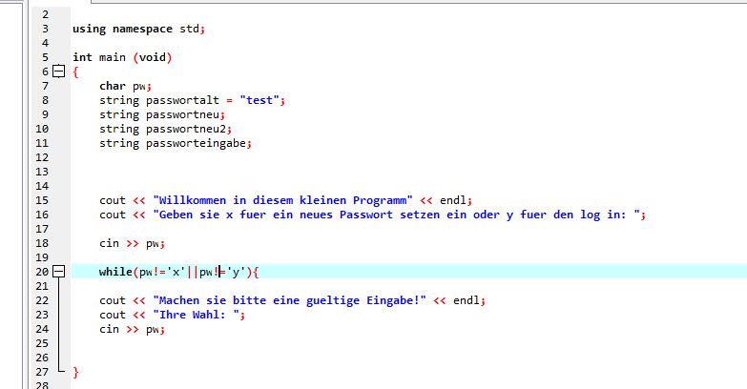Screen dimensions: 747x389
Task: Click the "char" keyword on line 7
Action: pyautogui.click(x=113, y=86)
